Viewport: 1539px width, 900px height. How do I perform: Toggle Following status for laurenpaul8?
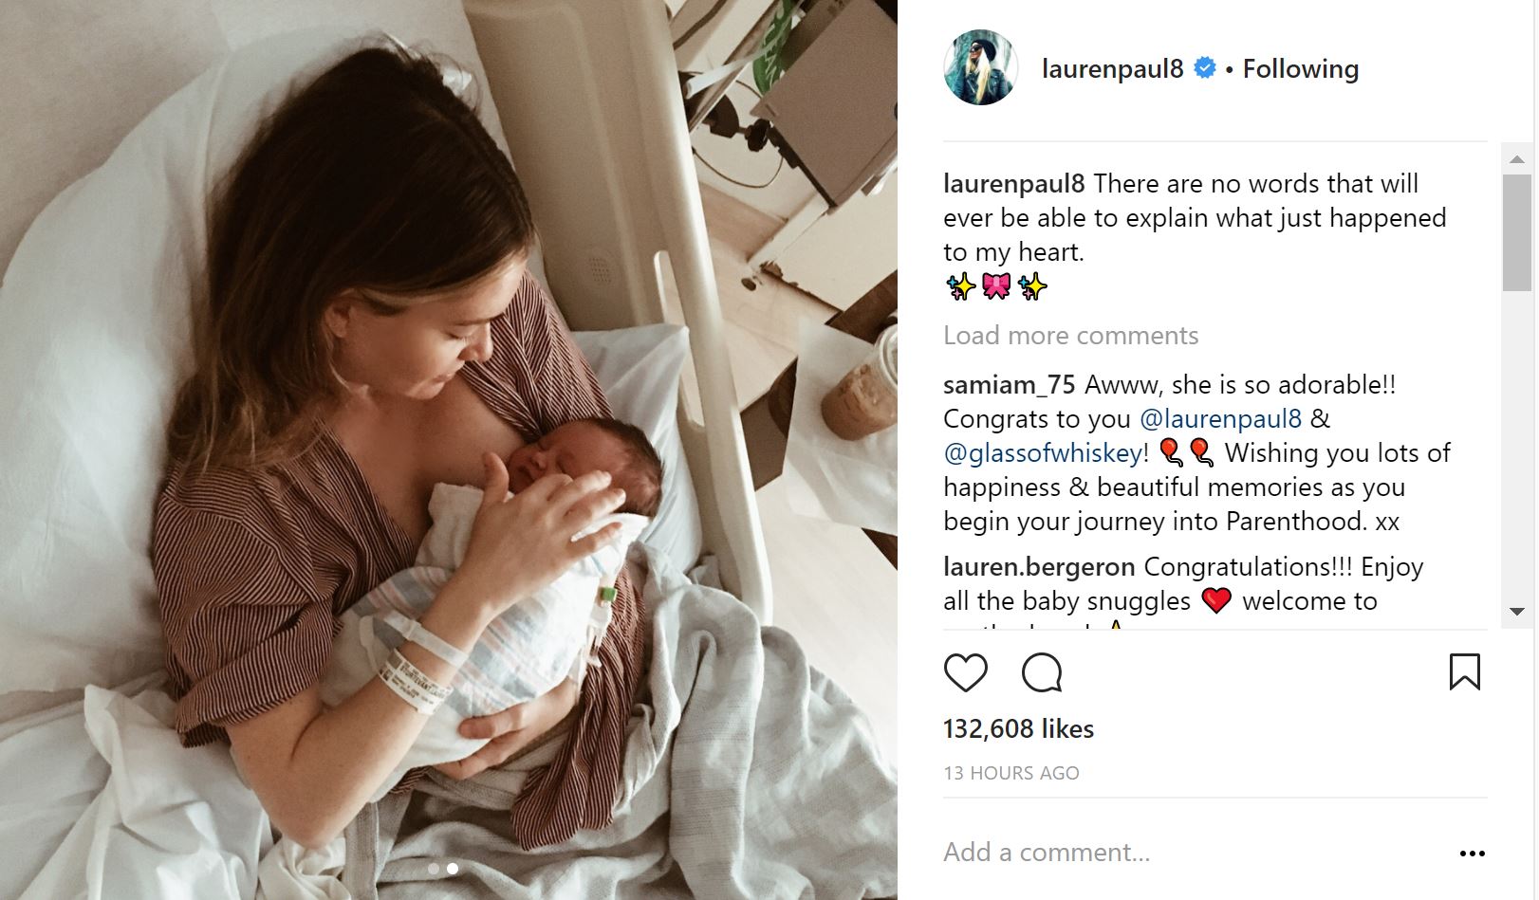tap(1300, 68)
